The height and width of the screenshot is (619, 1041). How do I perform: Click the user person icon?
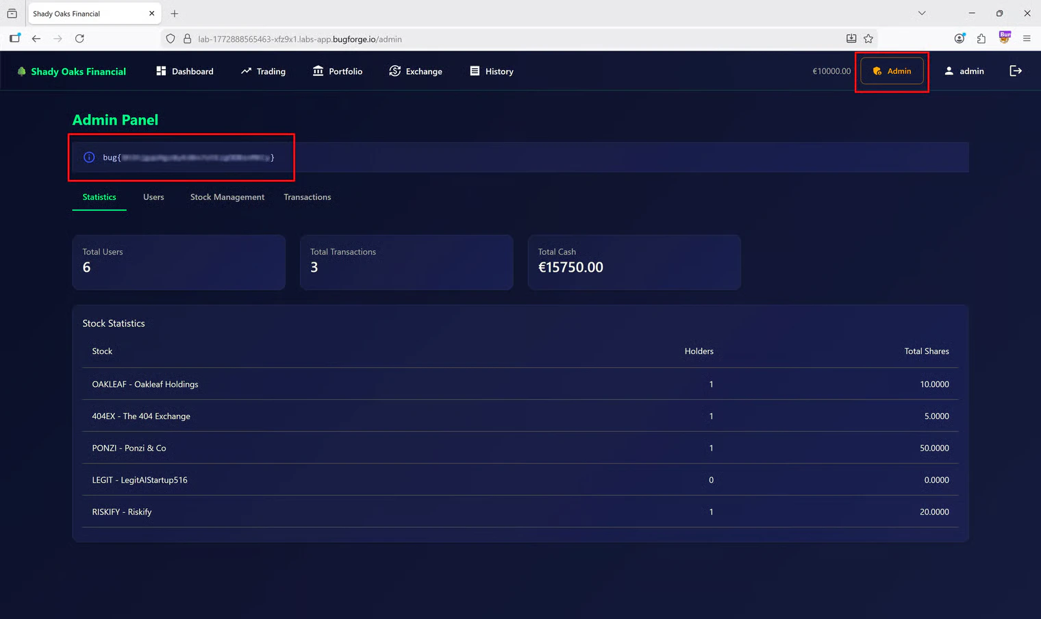tap(949, 71)
